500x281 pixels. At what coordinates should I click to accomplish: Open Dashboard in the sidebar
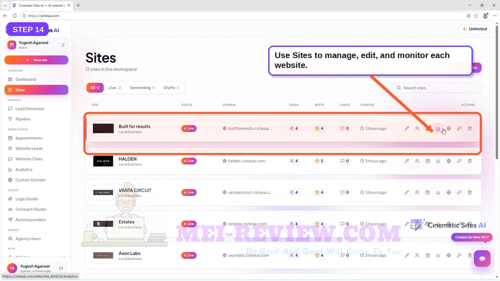(x=36, y=80)
